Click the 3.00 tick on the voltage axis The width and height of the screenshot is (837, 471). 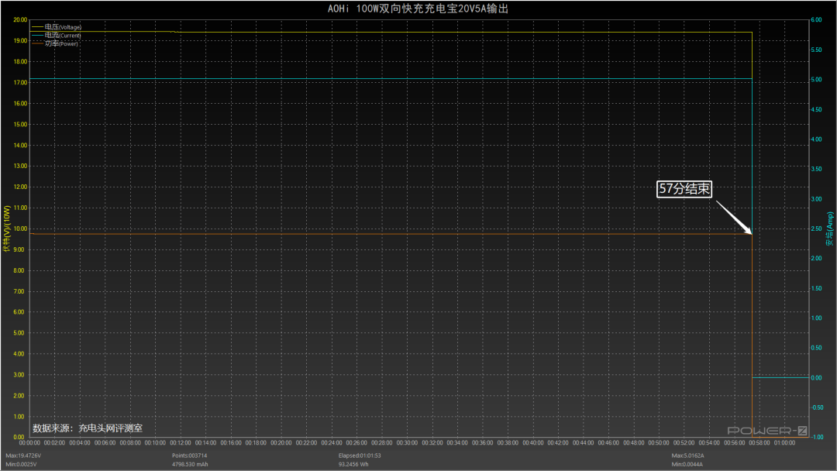tap(19, 375)
